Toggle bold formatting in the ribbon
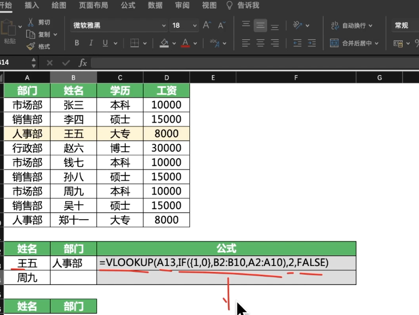 77,43
